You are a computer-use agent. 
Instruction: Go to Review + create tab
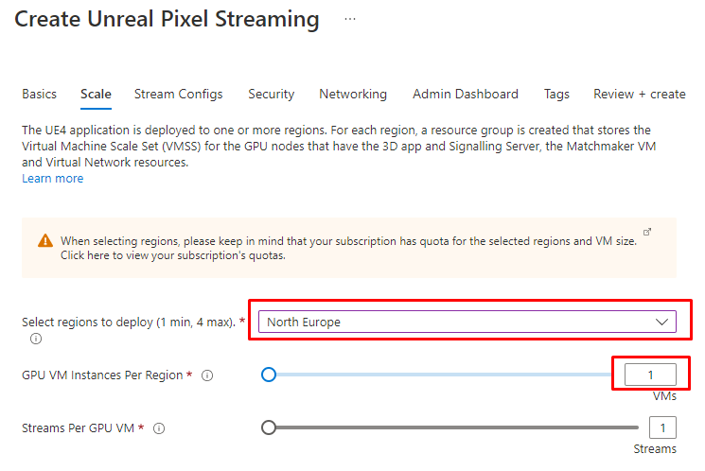pyautogui.click(x=640, y=94)
